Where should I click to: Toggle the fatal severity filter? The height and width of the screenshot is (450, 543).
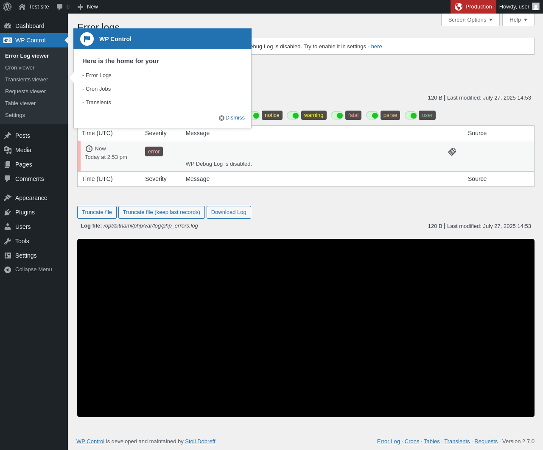pos(337,115)
